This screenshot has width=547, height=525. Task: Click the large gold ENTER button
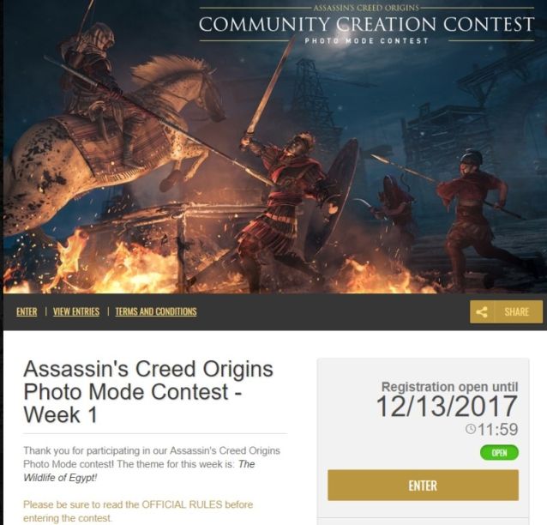[423, 486]
